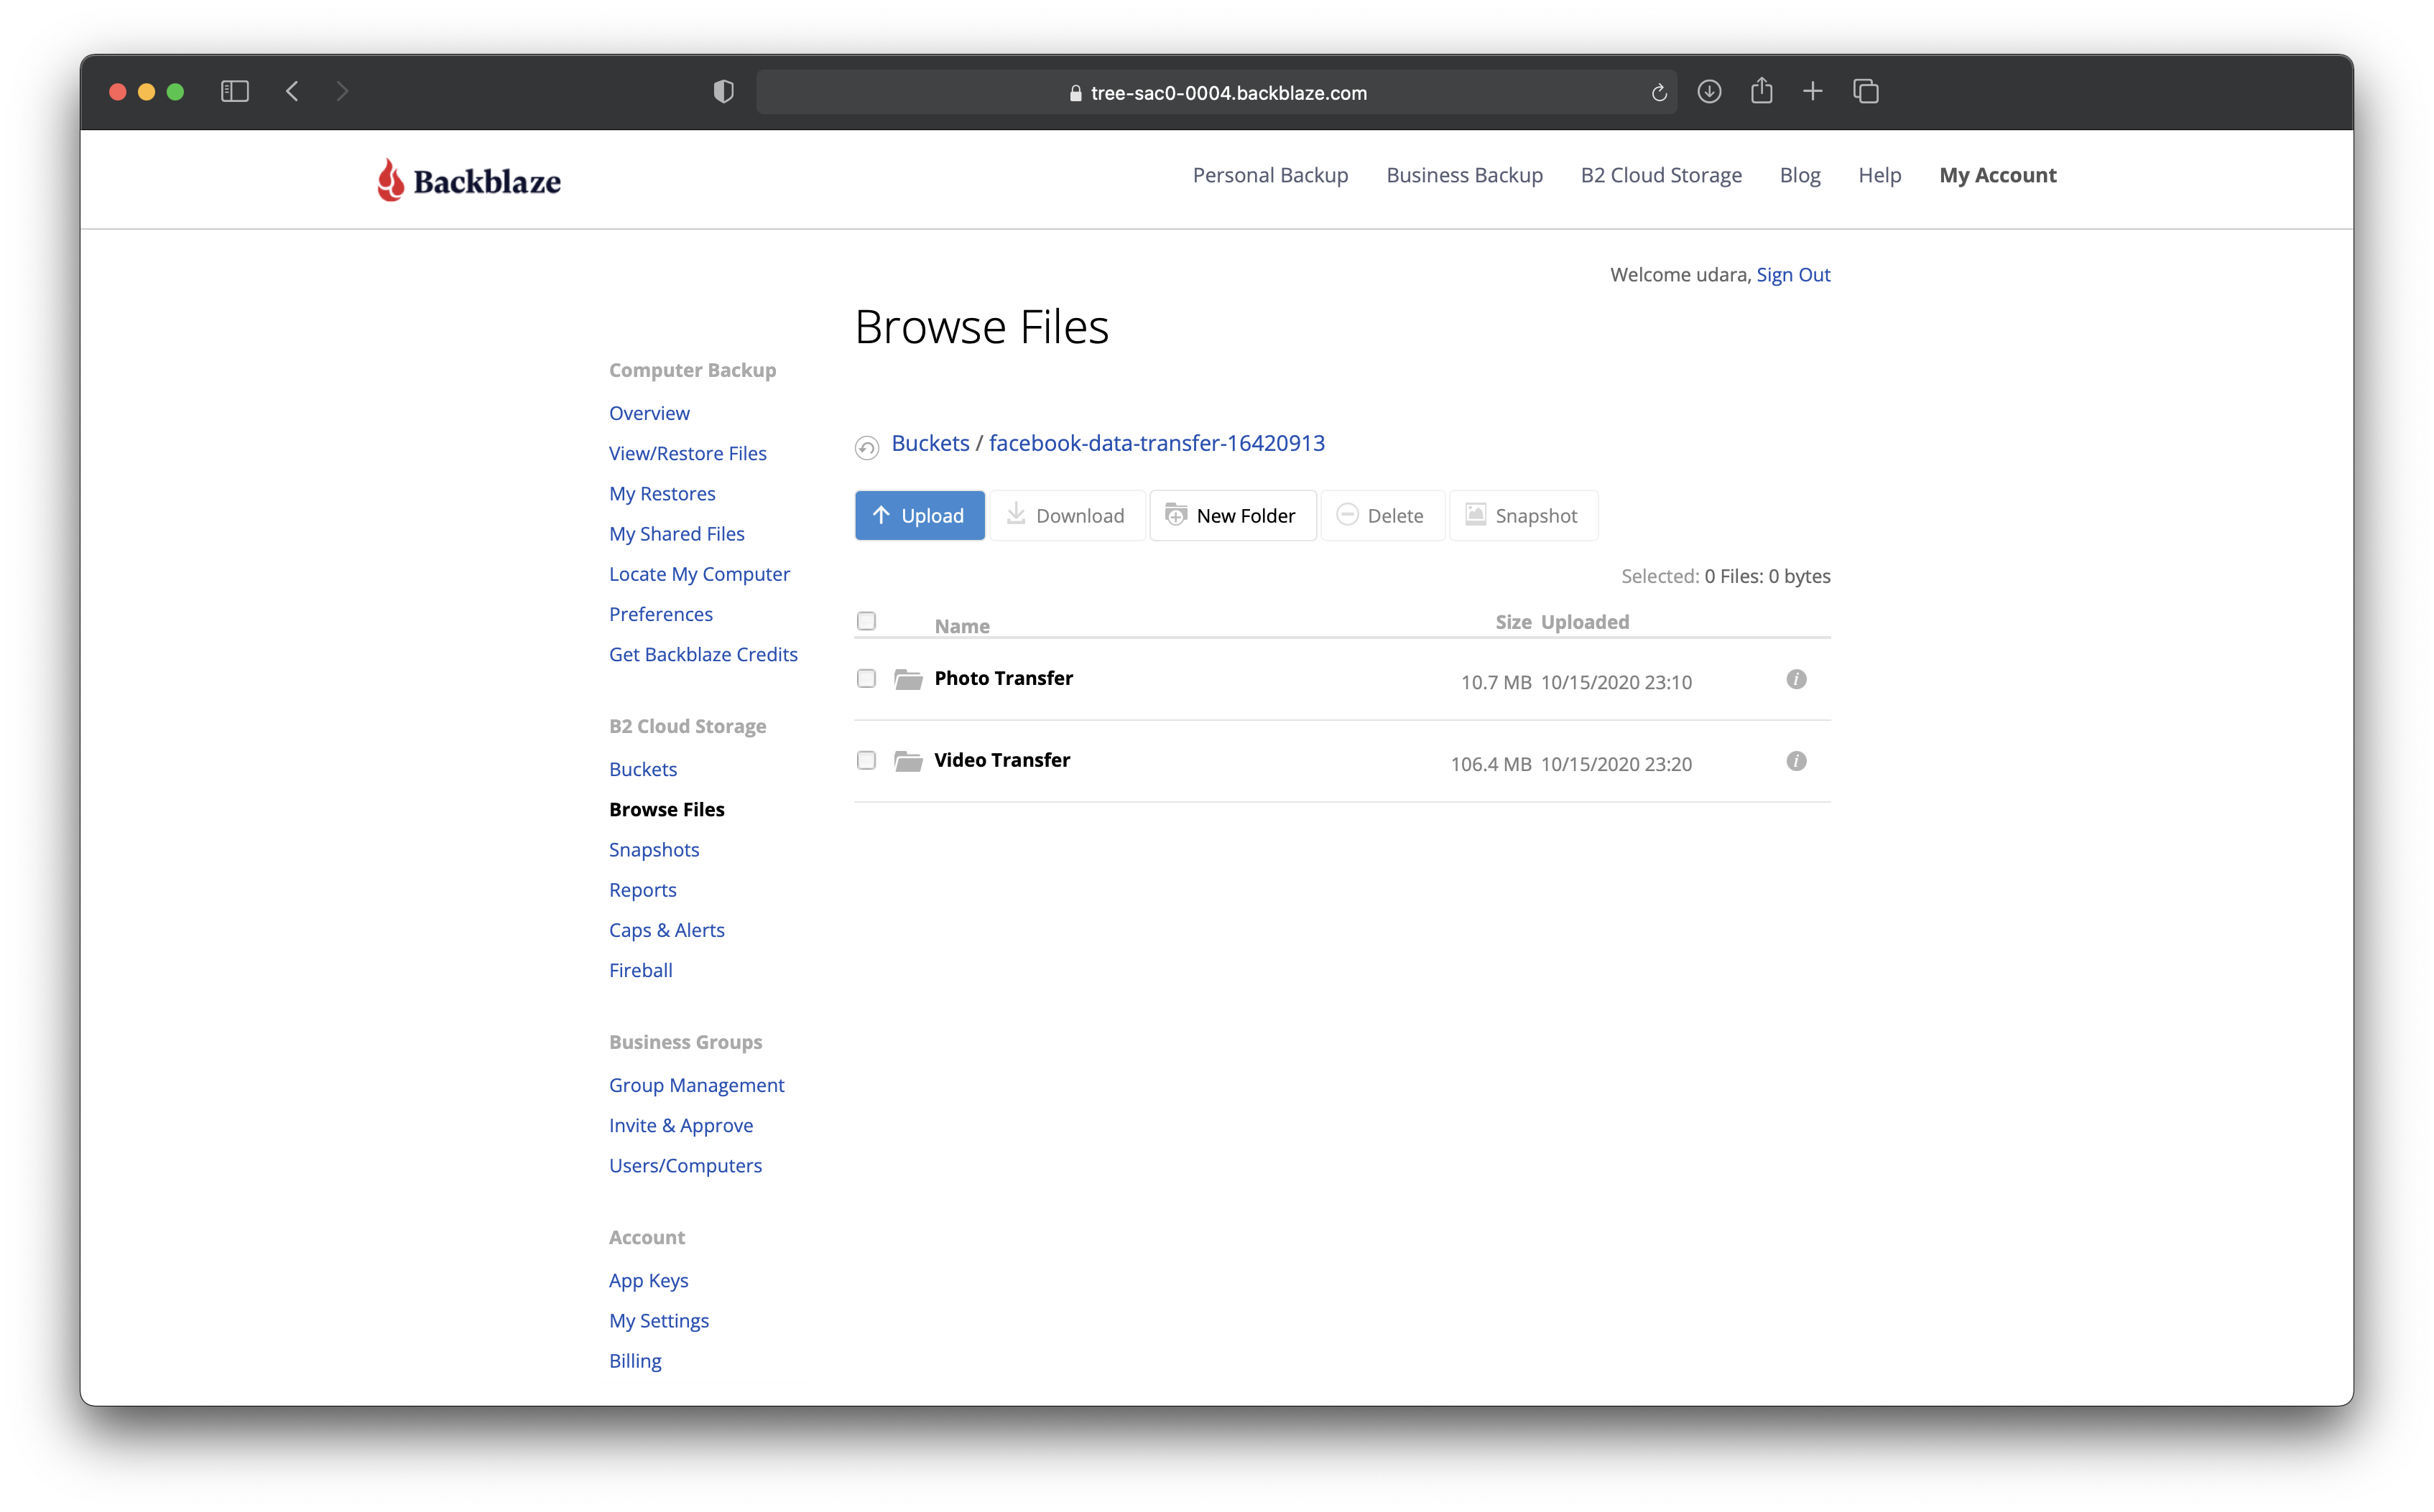Image resolution: width=2434 pixels, height=1512 pixels.
Task: Open the Blog nav item
Action: point(1800,175)
